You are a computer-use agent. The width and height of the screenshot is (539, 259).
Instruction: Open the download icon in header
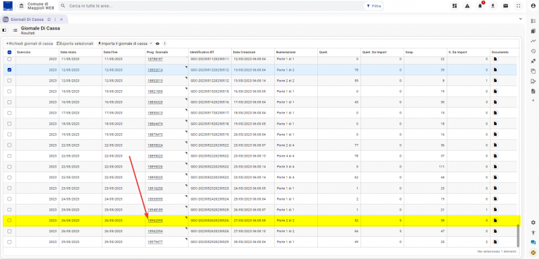tap(493, 6)
